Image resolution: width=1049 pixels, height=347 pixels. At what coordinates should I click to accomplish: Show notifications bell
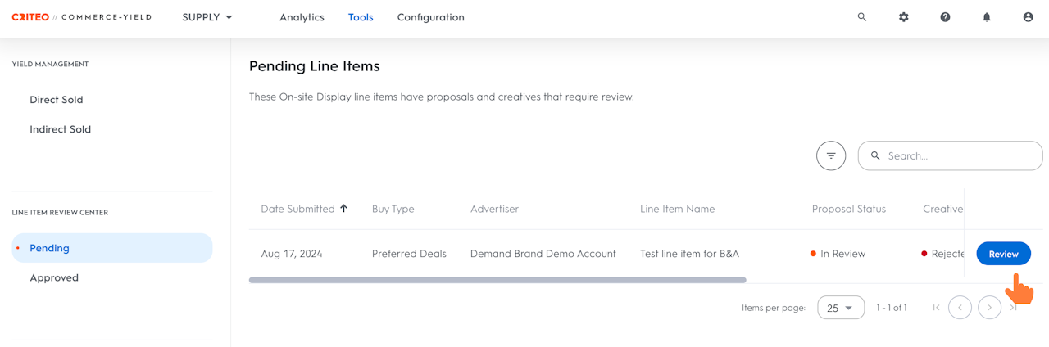coord(987,17)
